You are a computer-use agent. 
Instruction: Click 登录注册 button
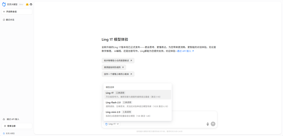click(17, 126)
